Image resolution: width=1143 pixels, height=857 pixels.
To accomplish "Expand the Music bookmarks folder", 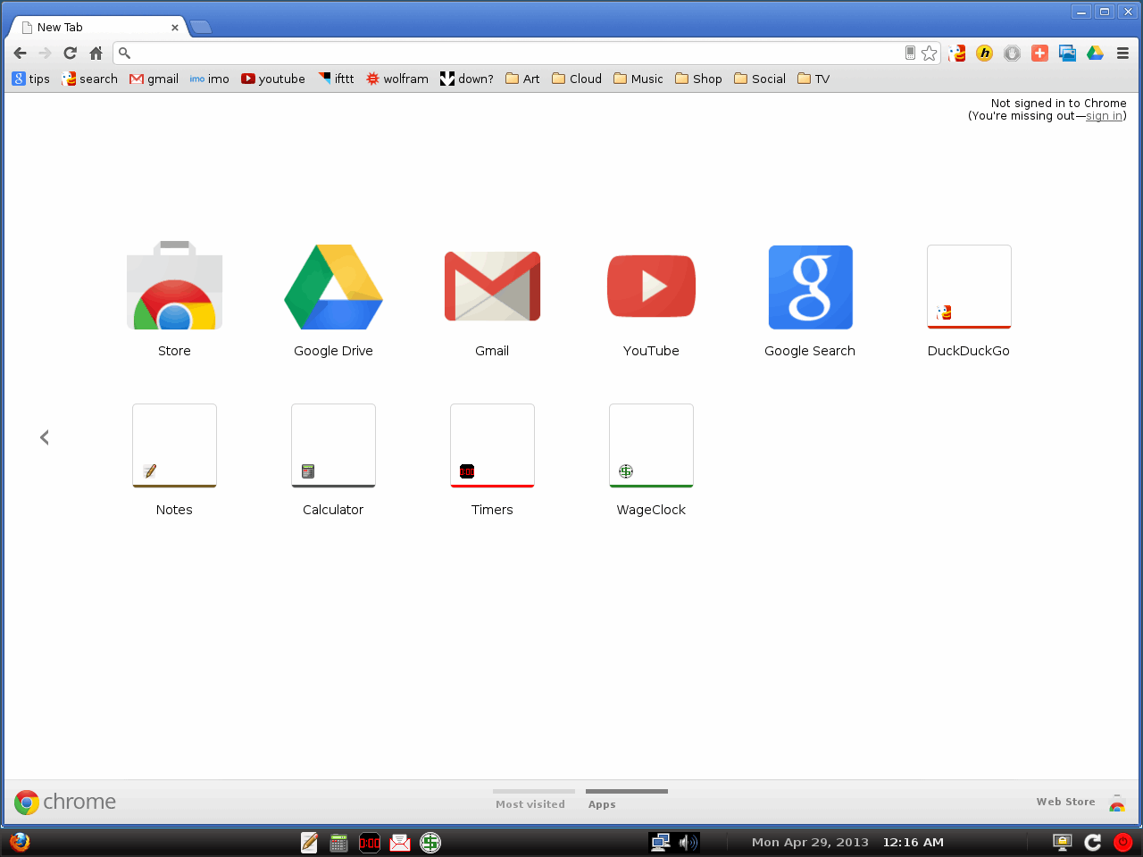I will point(638,79).
